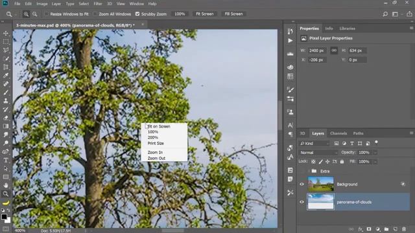Expand the Extra layer group

309,171
